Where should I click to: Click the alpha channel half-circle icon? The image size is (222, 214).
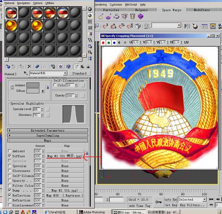pyautogui.click(x=120, y=43)
